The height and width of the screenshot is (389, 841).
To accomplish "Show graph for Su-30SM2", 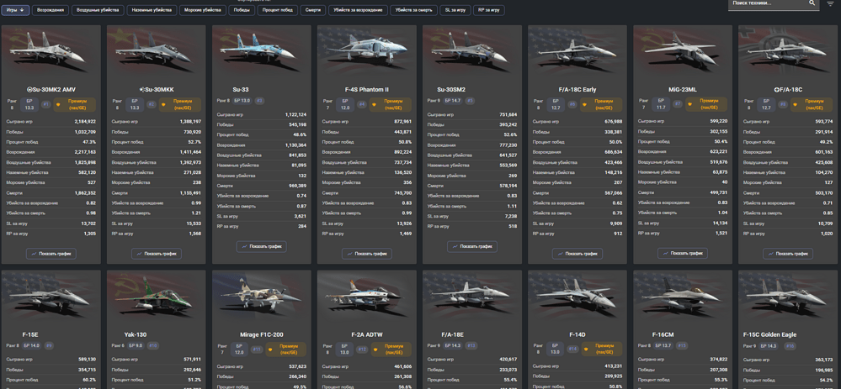I will (x=472, y=247).
